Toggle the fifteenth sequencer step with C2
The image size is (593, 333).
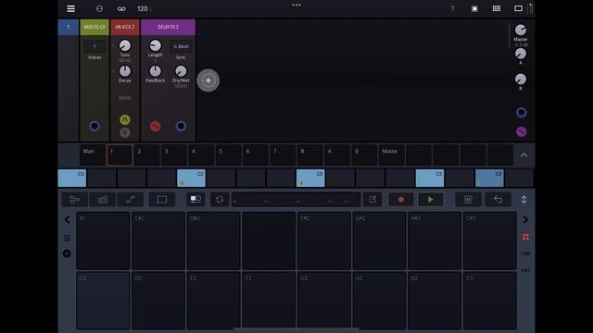[489, 179]
